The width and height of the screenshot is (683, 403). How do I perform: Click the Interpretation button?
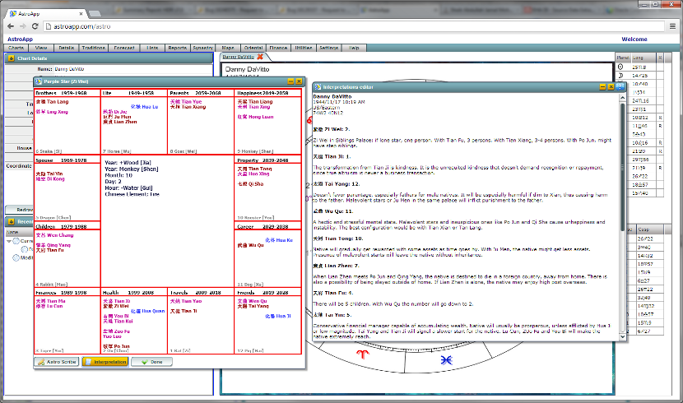105,361
